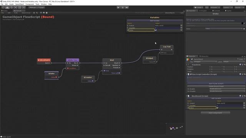Image resolution: width=246 pixels, height=138 pixels.
Task: Switch to the Scene tab
Action: pyautogui.click(x=4, y=11)
